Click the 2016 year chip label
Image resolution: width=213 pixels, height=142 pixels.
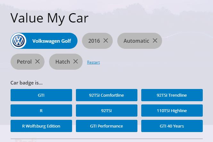pyautogui.click(x=94, y=41)
